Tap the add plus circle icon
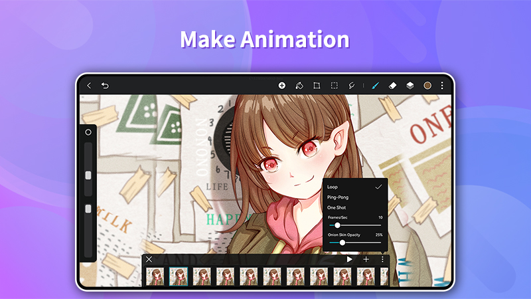The height and width of the screenshot is (299, 531). point(281,86)
